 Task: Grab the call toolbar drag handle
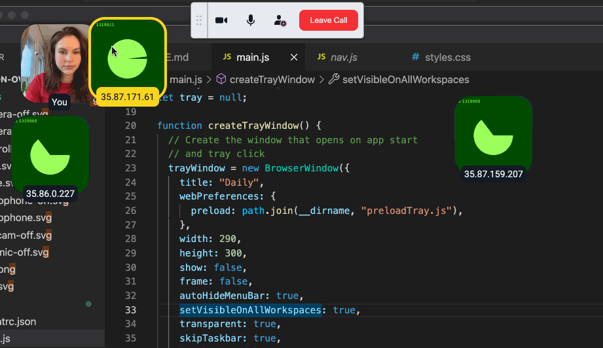coord(200,20)
